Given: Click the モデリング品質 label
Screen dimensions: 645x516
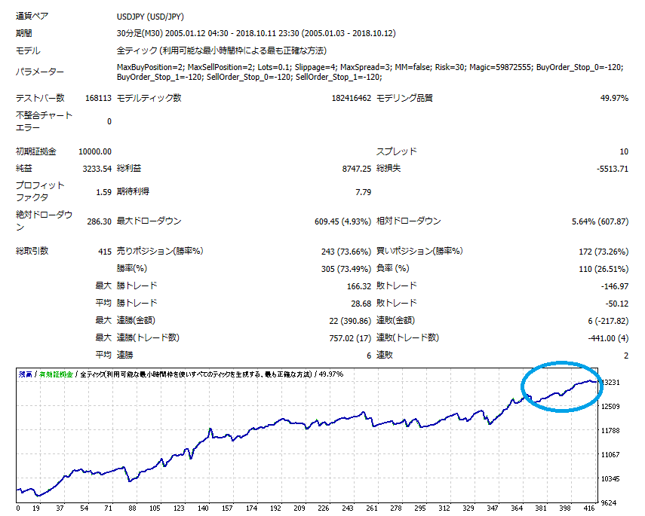Looking at the screenshot, I should point(404,98).
